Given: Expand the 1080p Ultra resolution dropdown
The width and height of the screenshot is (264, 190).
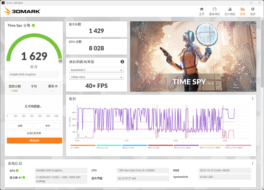Looking at the screenshot, I should [x=97, y=77].
